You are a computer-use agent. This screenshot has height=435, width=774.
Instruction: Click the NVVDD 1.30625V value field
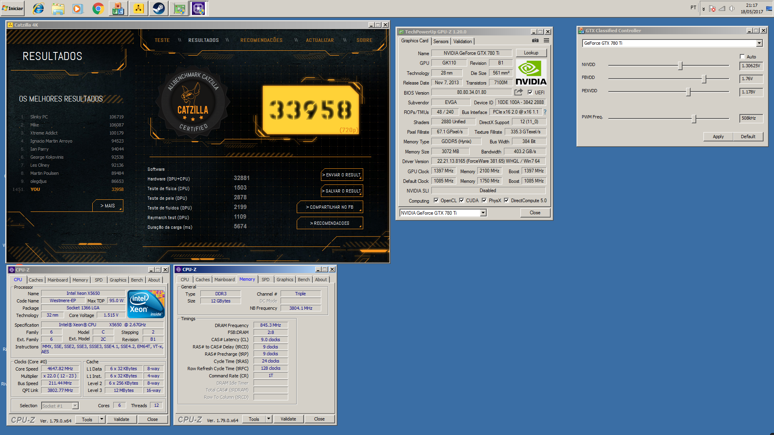point(751,66)
